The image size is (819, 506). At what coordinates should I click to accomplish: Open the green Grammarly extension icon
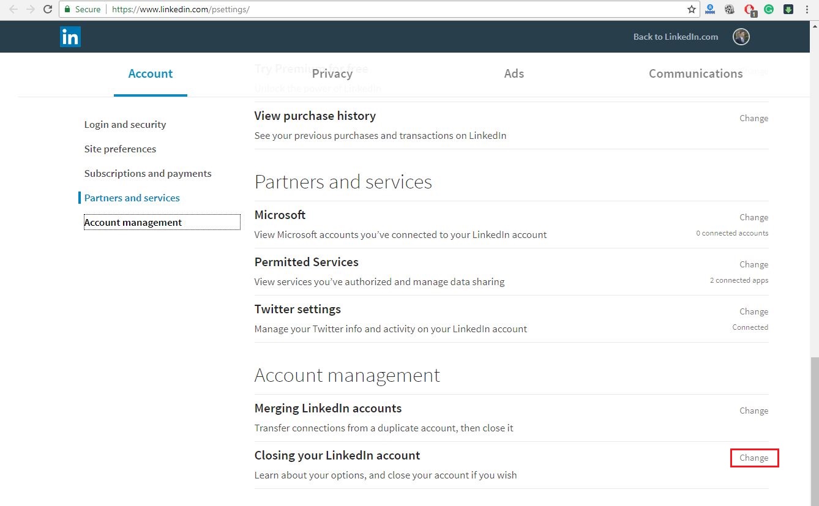click(769, 10)
